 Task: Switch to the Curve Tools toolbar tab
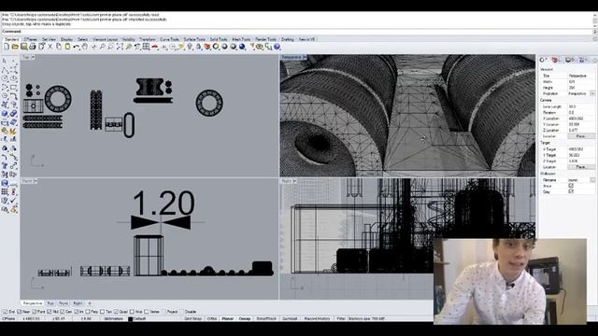(x=169, y=39)
